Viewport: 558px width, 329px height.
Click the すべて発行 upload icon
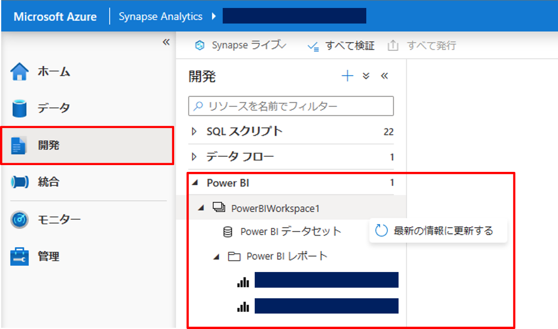393,46
